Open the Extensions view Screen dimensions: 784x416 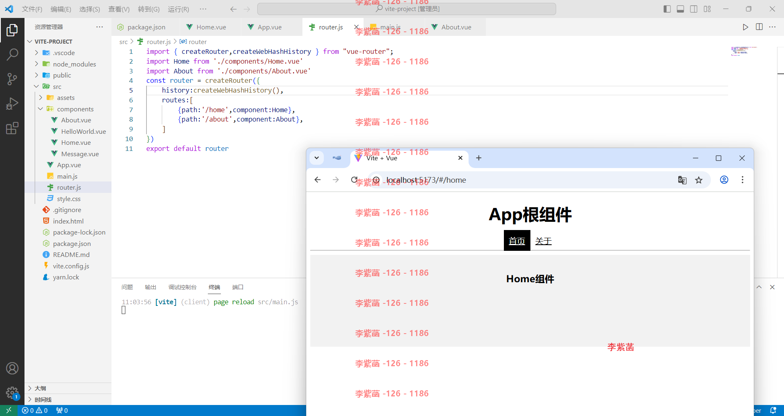pos(12,128)
